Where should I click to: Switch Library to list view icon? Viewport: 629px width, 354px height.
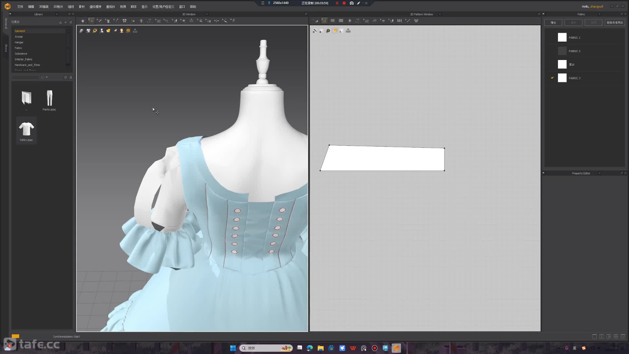coord(71,77)
